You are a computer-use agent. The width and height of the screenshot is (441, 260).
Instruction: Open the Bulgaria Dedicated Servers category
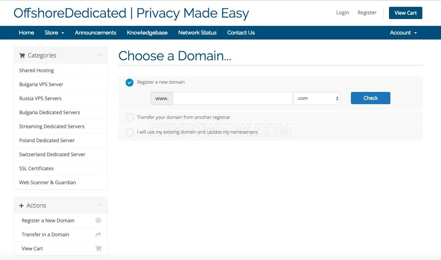61,112
